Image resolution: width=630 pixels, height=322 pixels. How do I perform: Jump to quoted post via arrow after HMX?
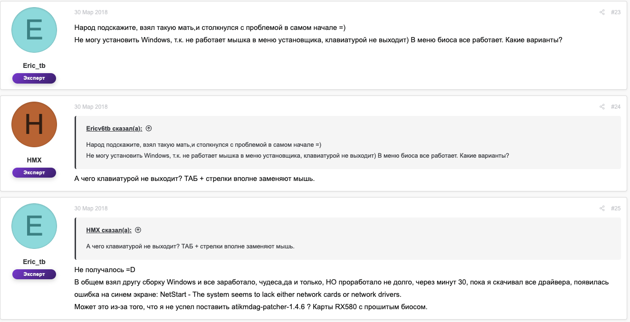coord(138,230)
